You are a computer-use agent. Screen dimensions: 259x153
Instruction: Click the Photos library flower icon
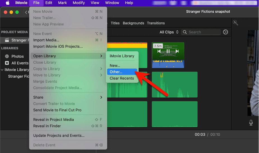pos(7,56)
